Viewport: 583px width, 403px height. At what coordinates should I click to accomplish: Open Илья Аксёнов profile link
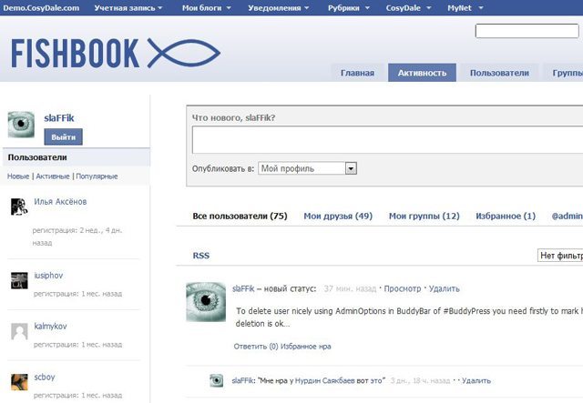click(x=60, y=202)
